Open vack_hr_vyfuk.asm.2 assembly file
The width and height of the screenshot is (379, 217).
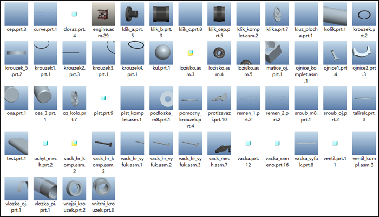tap(161, 143)
